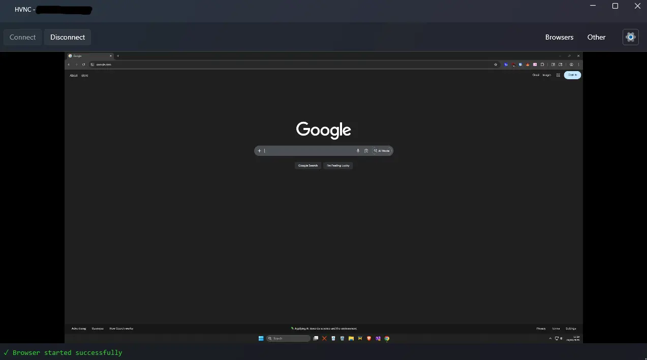The image size is (647, 360).
Task: Click the Windows Start button in taskbar
Action: pos(261,338)
